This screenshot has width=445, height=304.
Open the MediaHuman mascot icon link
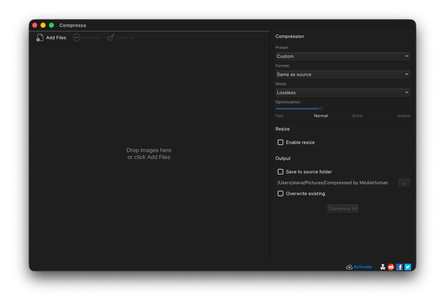(383, 267)
